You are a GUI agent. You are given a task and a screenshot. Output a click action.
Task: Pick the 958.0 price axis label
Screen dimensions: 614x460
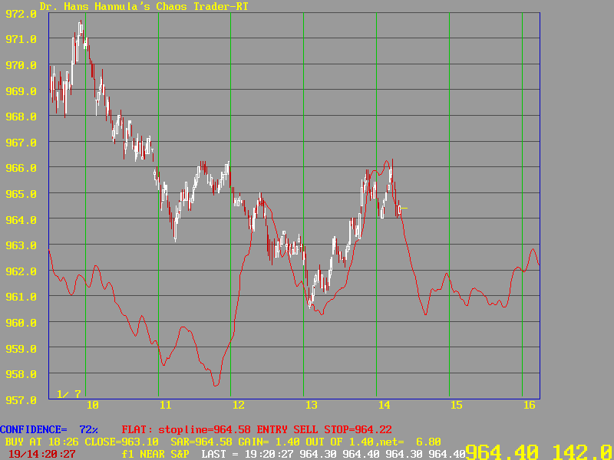pyautogui.click(x=21, y=374)
